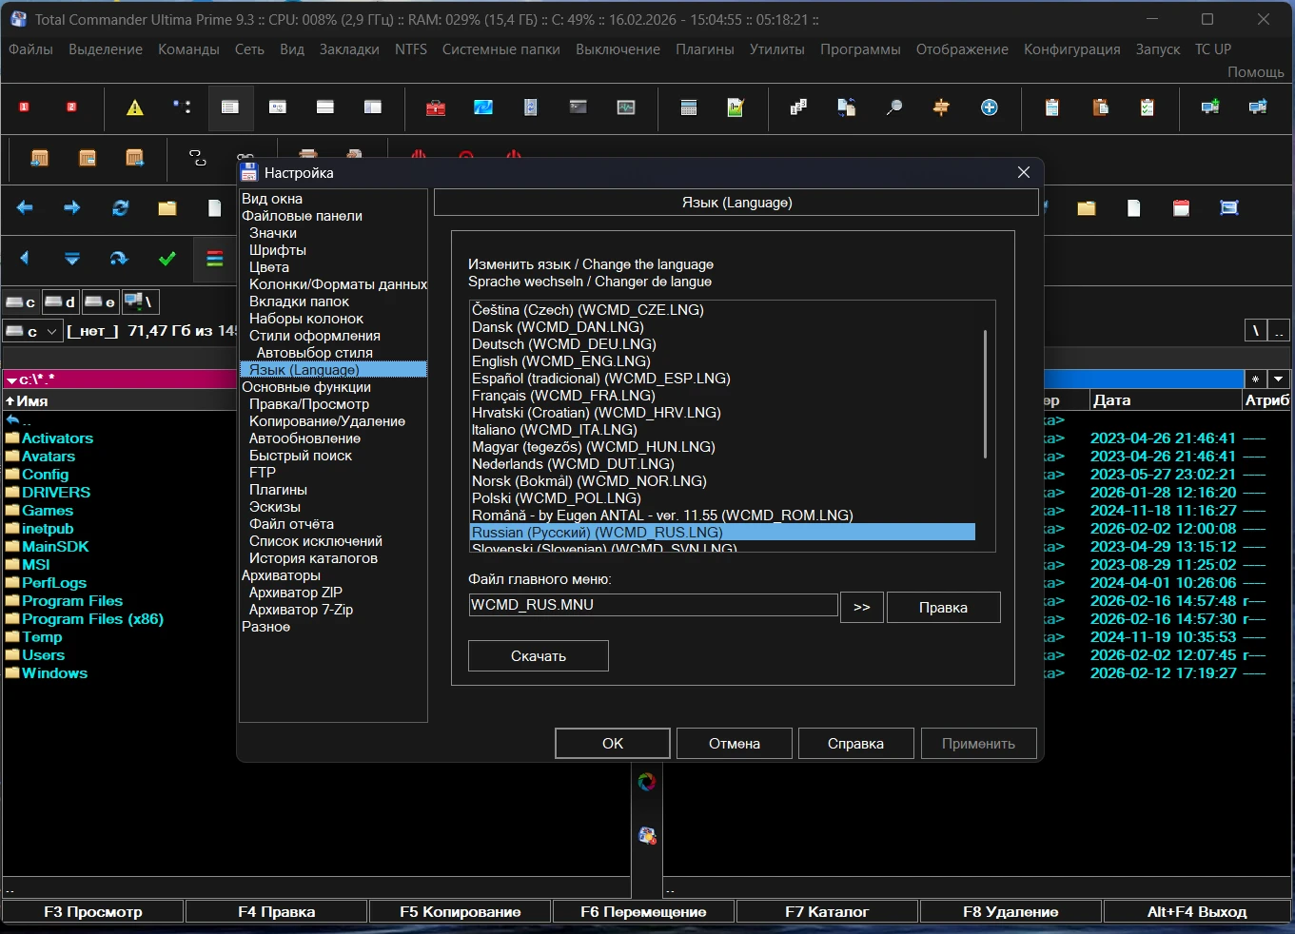Click the Отмена button in dialog
1295x934 pixels.
(734, 744)
